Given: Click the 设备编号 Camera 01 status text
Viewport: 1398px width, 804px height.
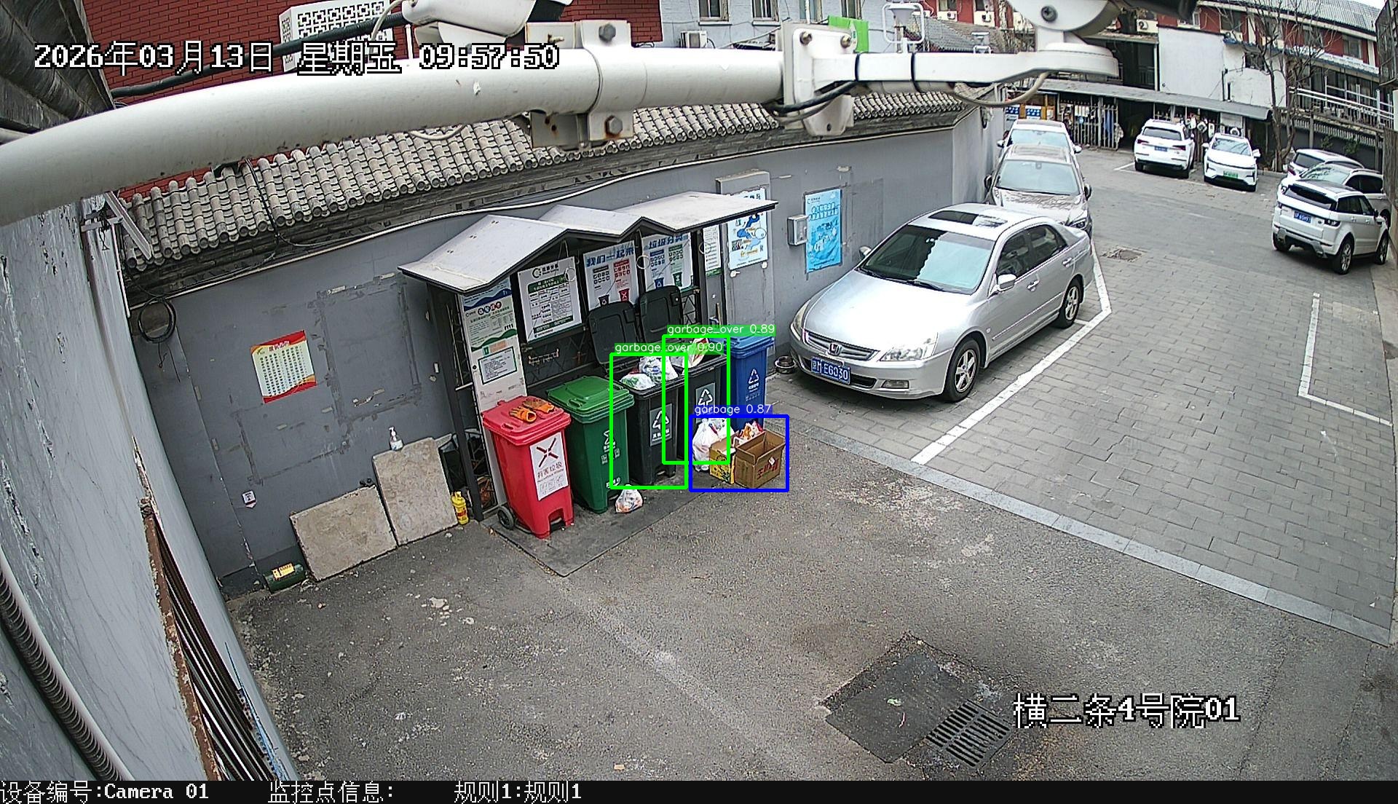Looking at the screenshot, I should point(104,792).
